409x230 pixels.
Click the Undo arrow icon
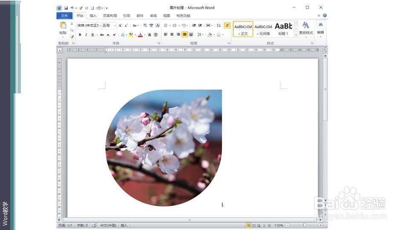[72, 8]
